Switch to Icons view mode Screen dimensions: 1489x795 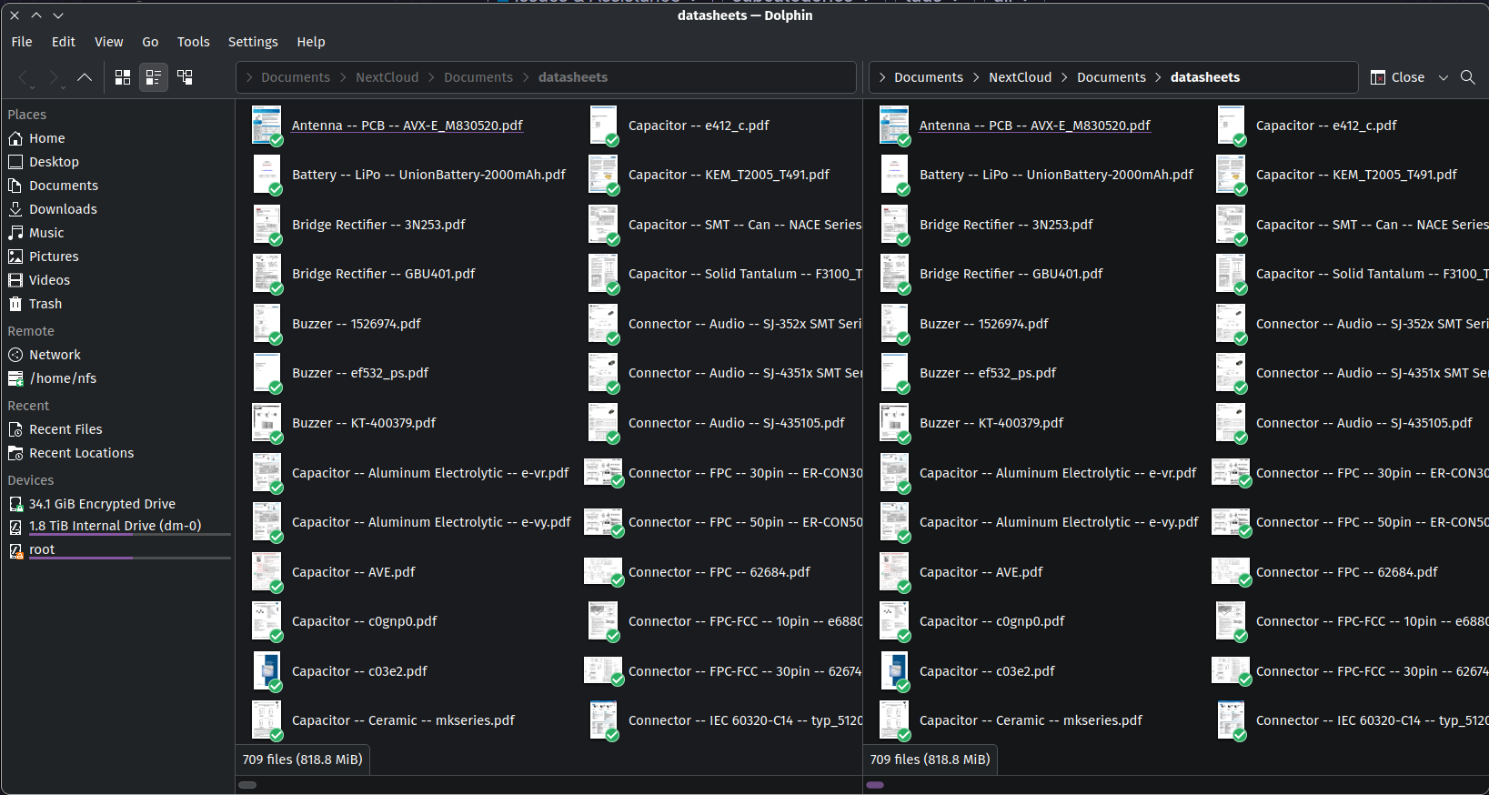(123, 77)
